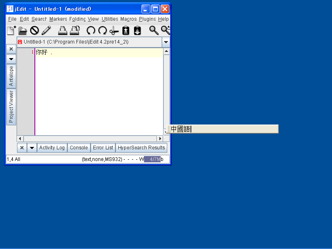The width and height of the screenshot is (332, 249).
Task: Click the Close Buffer icon
Action: 34,30
